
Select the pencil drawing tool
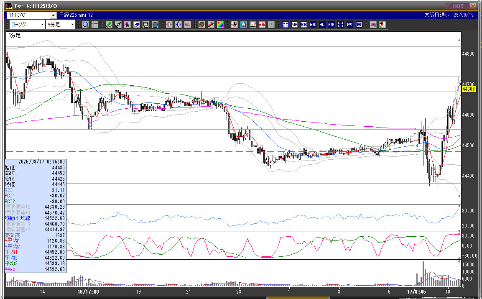pyautogui.click(x=109, y=25)
